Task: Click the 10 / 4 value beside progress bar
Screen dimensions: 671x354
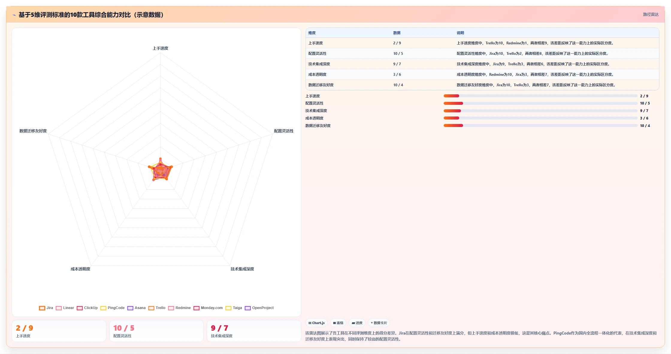Action: click(x=645, y=126)
